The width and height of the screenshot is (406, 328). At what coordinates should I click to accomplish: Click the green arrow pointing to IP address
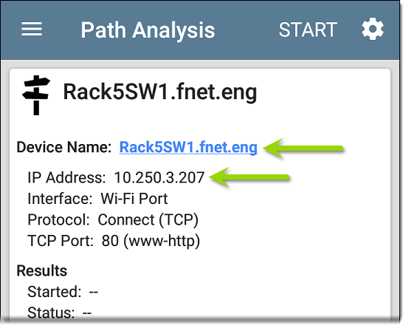[x=249, y=177]
